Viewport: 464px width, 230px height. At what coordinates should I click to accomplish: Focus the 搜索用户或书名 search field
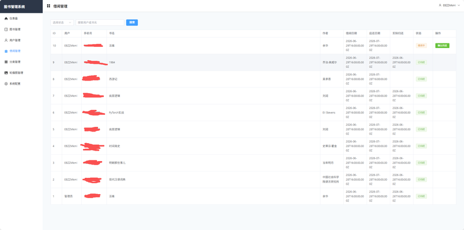(x=100, y=23)
